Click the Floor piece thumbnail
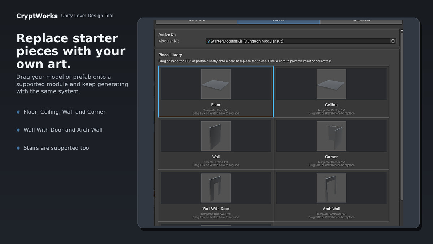 pos(216,84)
